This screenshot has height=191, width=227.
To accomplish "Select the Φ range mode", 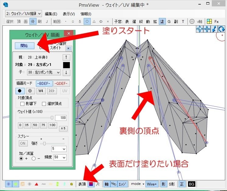I will (101, 22).
